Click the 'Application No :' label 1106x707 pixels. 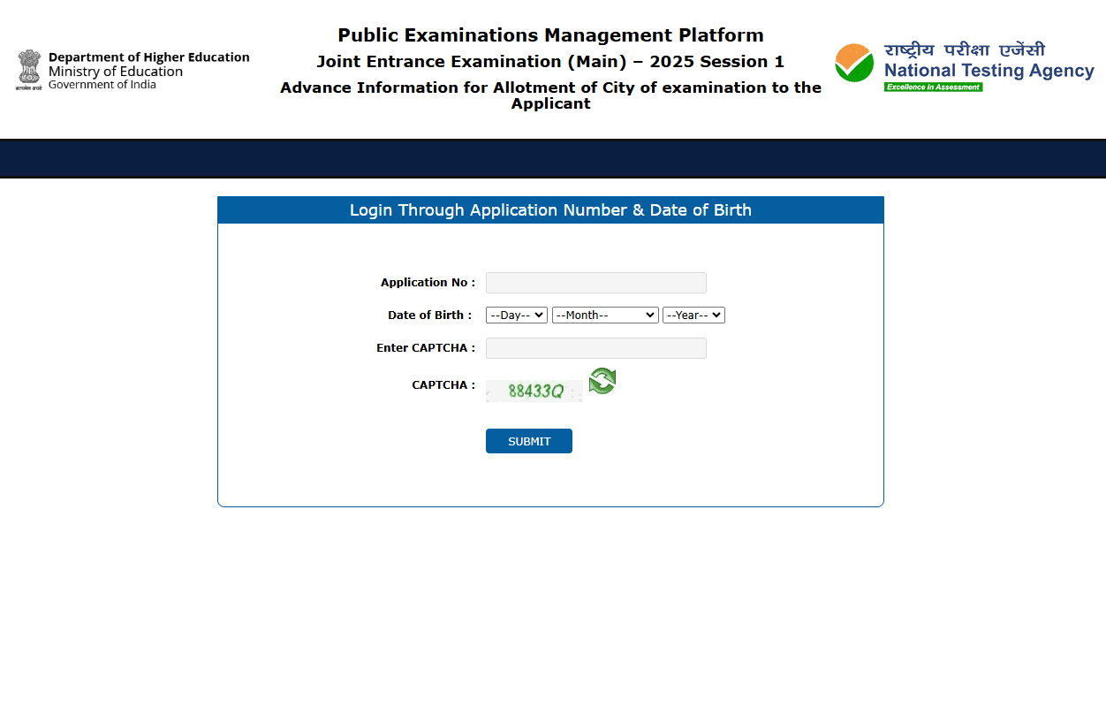(x=428, y=283)
